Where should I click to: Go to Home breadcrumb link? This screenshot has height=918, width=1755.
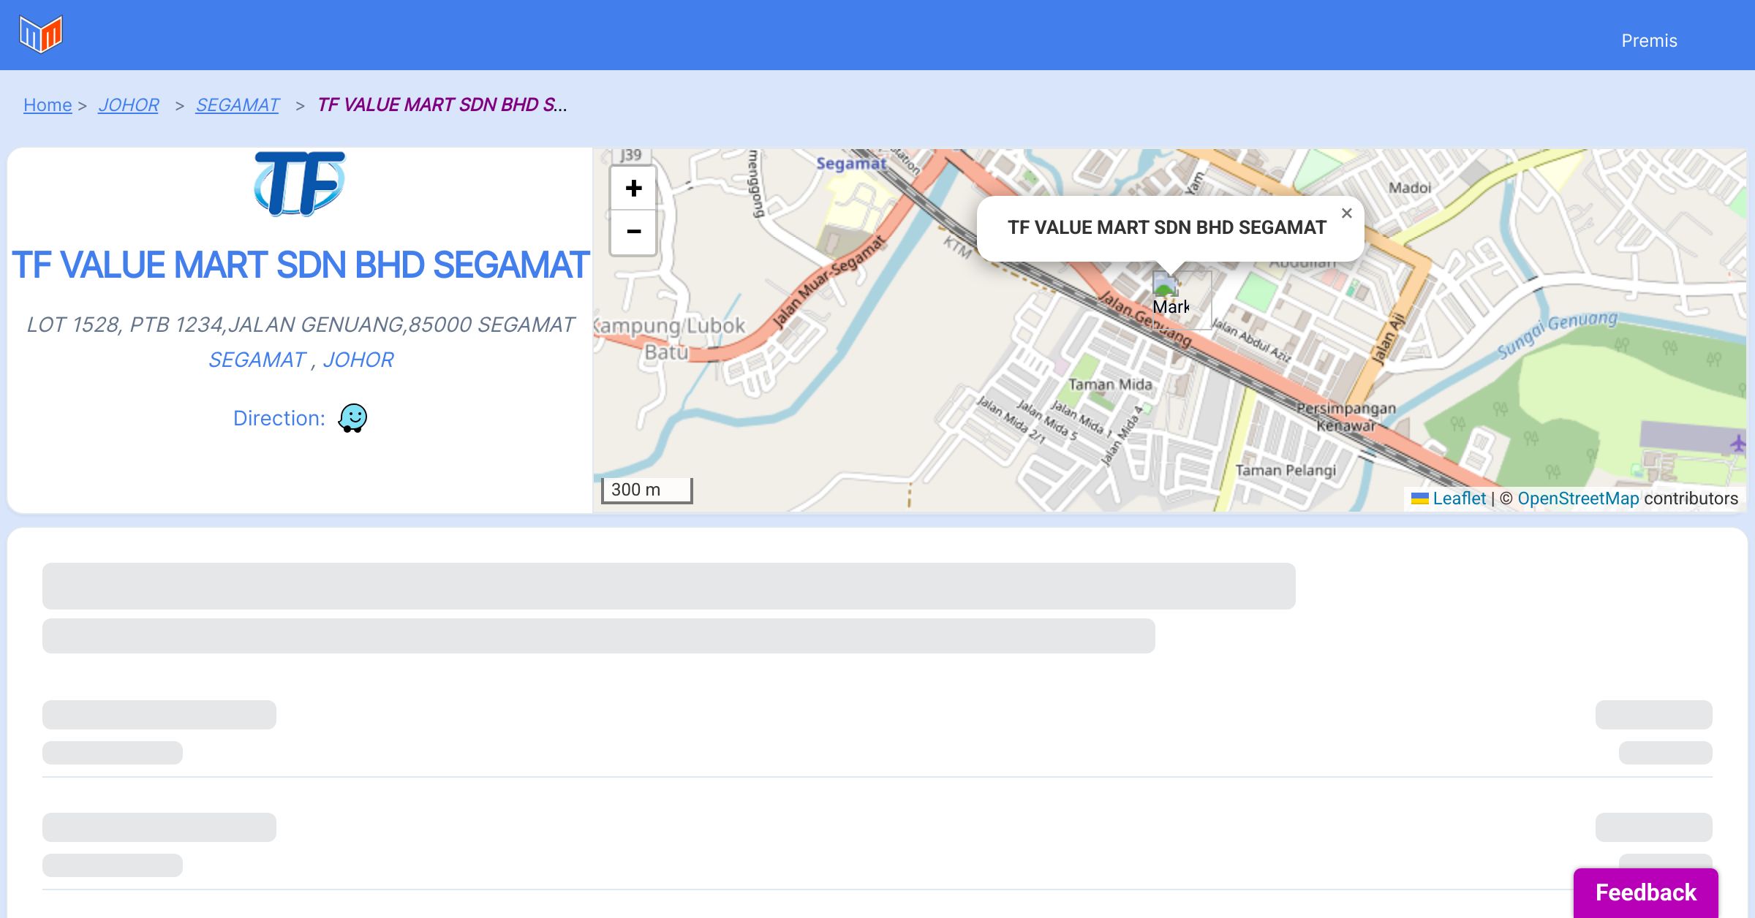click(48, 105)
